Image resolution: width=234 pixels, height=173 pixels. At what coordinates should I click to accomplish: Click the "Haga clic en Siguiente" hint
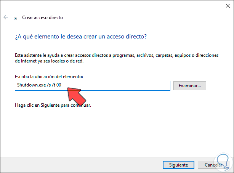pos(53,104)
